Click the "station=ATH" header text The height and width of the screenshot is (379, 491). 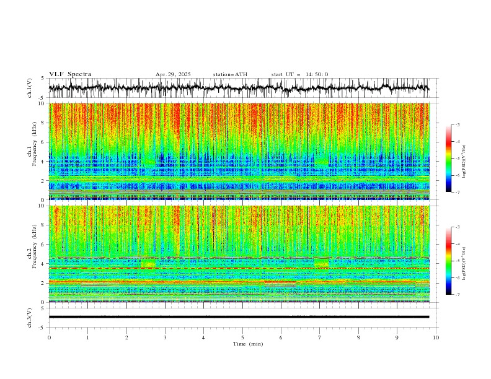(x=230, y=74)
